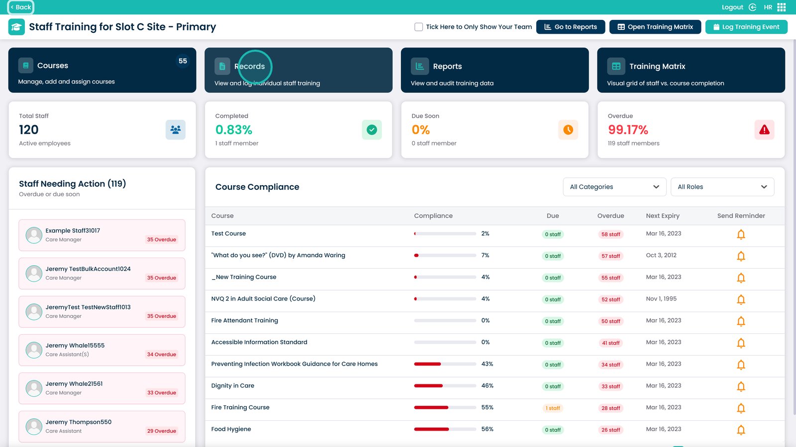This screenshot has height=447, width=796.
Task: Expand the All Roles dropdown
Action: click(722, 187)
